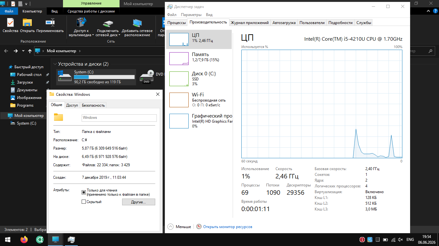This screenshot has width=439, height=246.
Task: Select the Графический процессор panel
Action: 199,121
